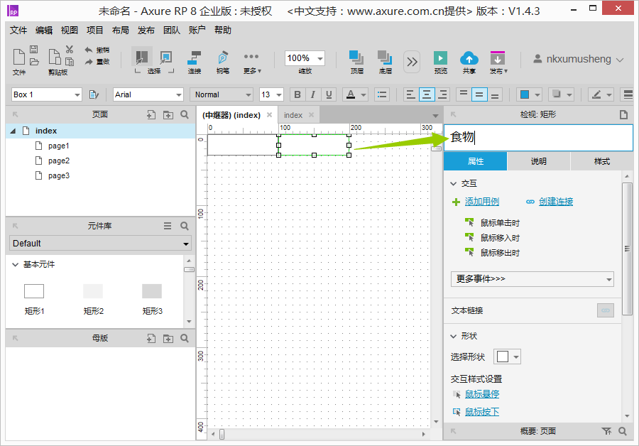Open the widget library options menu
This screenshot has width=639, height=446.
pos(168,226)
